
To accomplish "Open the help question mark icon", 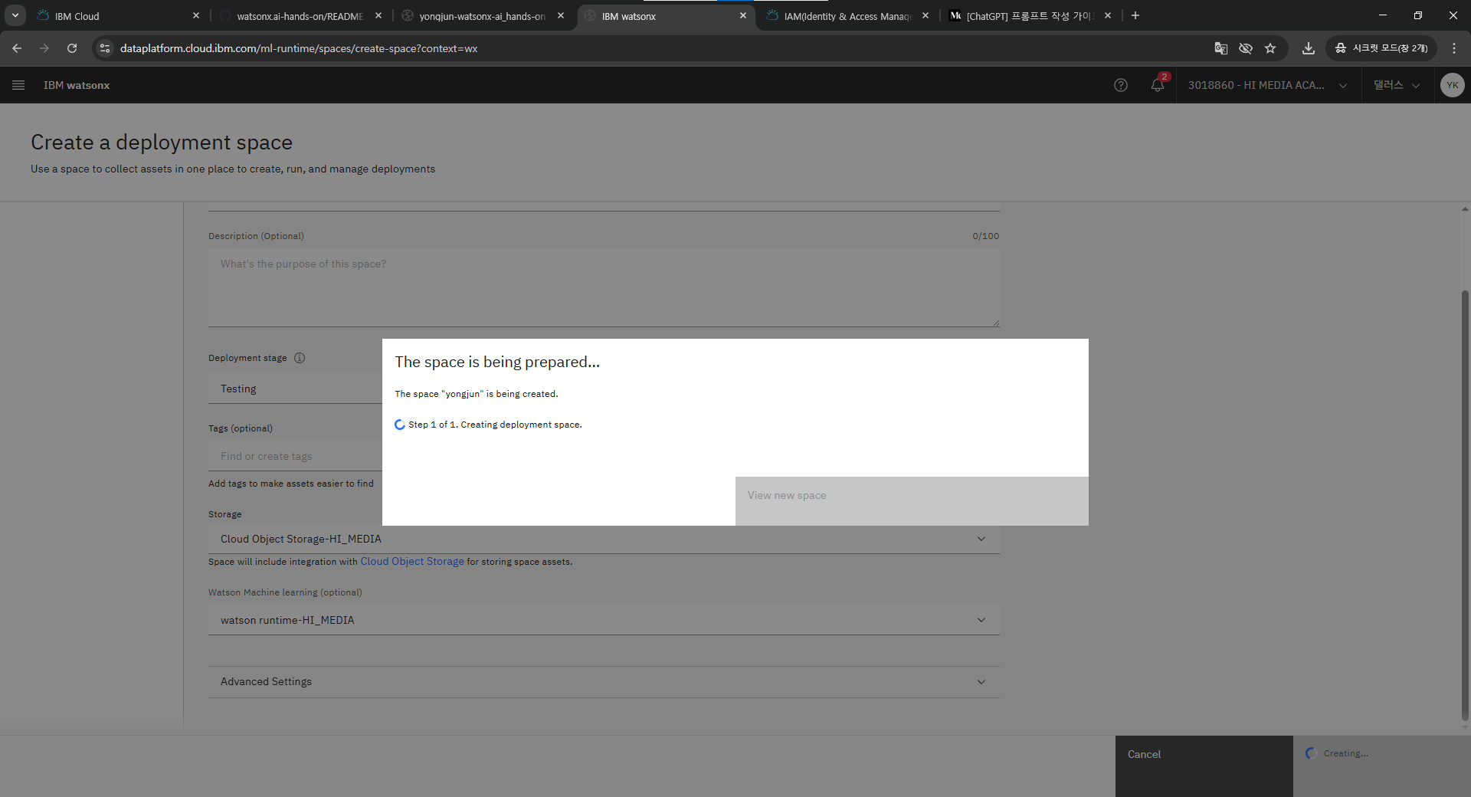I will click(1121, 85).
